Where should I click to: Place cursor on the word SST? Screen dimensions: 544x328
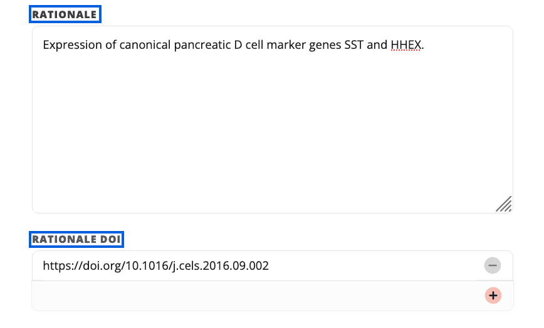point(355,45)
